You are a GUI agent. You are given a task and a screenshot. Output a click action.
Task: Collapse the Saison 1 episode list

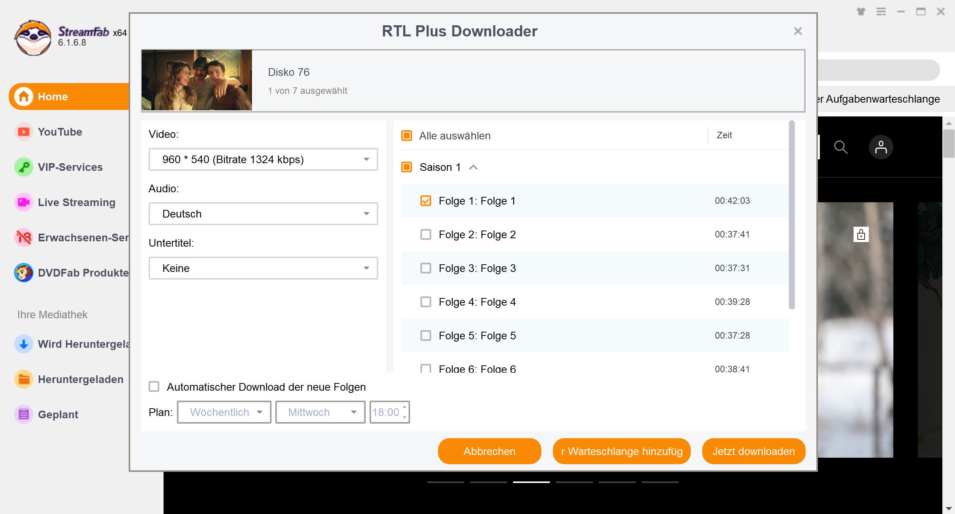473,167
